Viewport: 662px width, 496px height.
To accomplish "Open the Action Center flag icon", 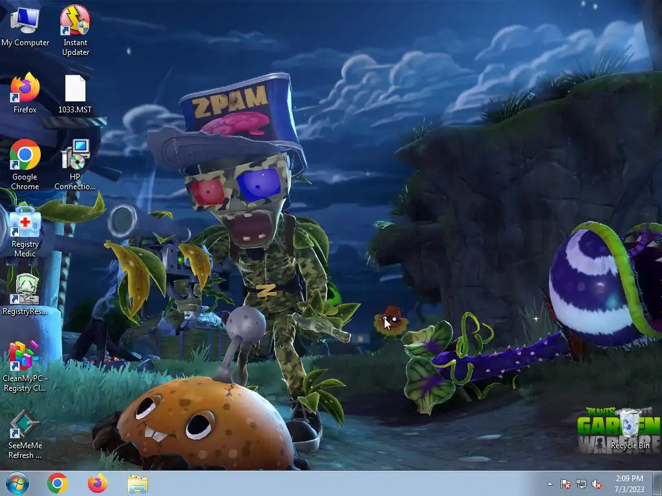I will click(565, 484).
